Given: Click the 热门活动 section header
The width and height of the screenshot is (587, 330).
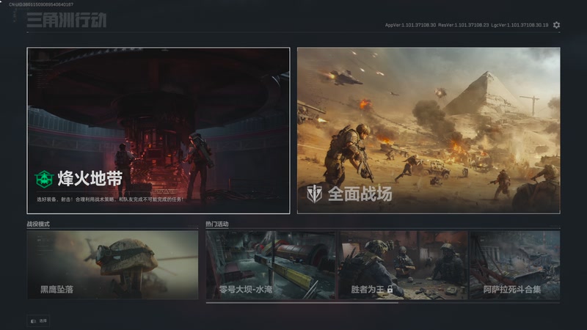Looking at the screenshot, I should click(x=217, y=224).
